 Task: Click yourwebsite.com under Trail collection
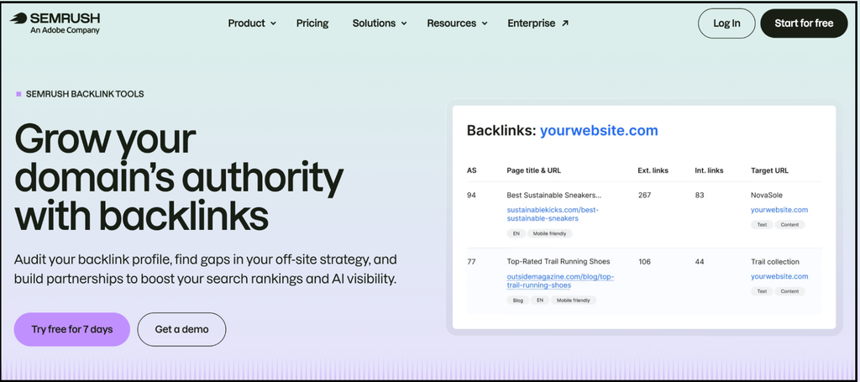[x=779, y=277]
